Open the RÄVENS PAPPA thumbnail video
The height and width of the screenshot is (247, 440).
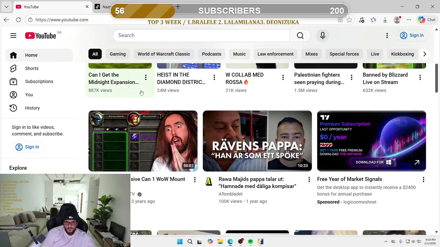coord(257,141)
